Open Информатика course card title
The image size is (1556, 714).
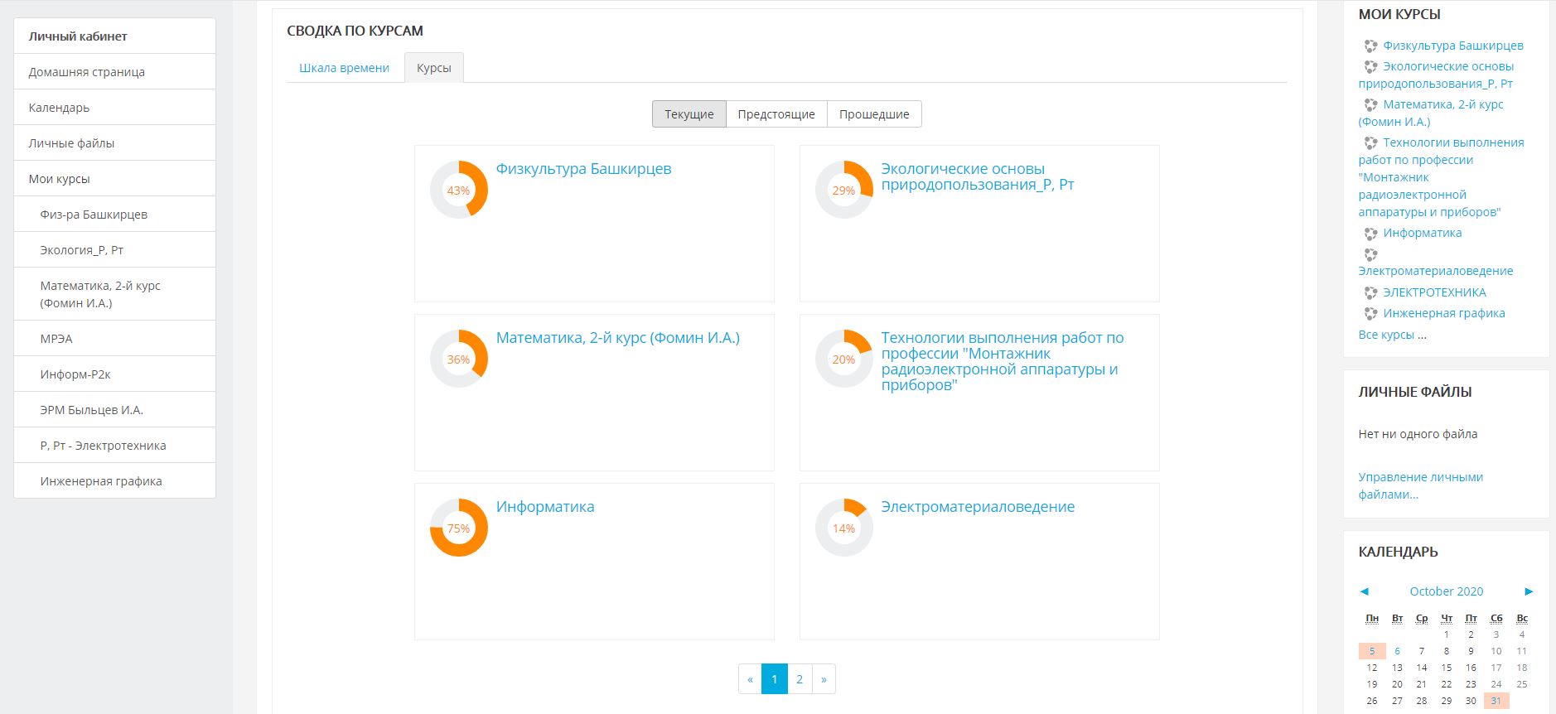tap(545, 507)
